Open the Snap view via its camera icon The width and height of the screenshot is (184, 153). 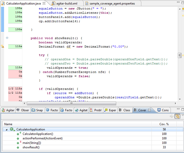tap(34, 110)
